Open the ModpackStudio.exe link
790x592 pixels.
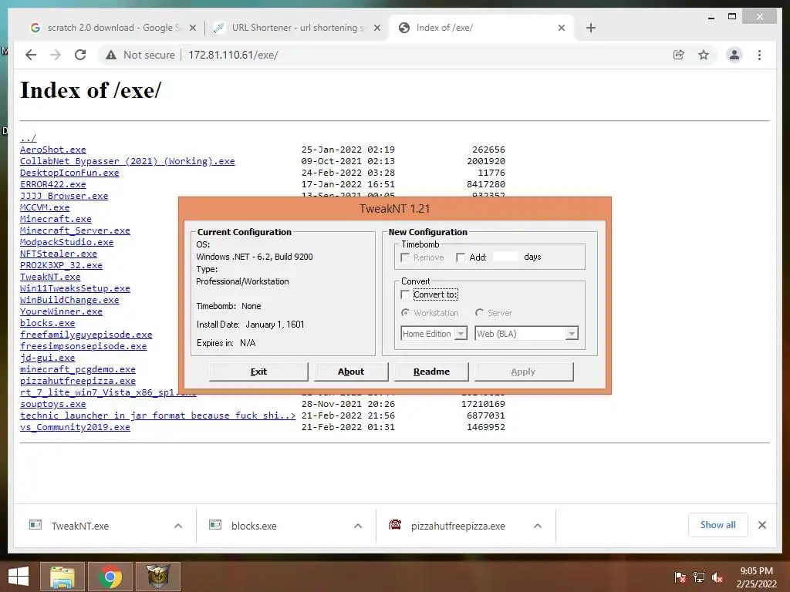point(67,242)
